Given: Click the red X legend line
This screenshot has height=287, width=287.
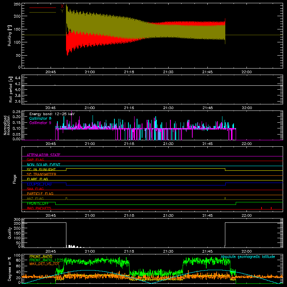Looking at the screenshot, I should tap(43, 8).
